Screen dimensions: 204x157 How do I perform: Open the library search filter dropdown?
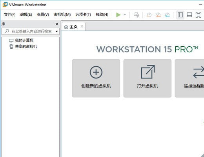57,31
